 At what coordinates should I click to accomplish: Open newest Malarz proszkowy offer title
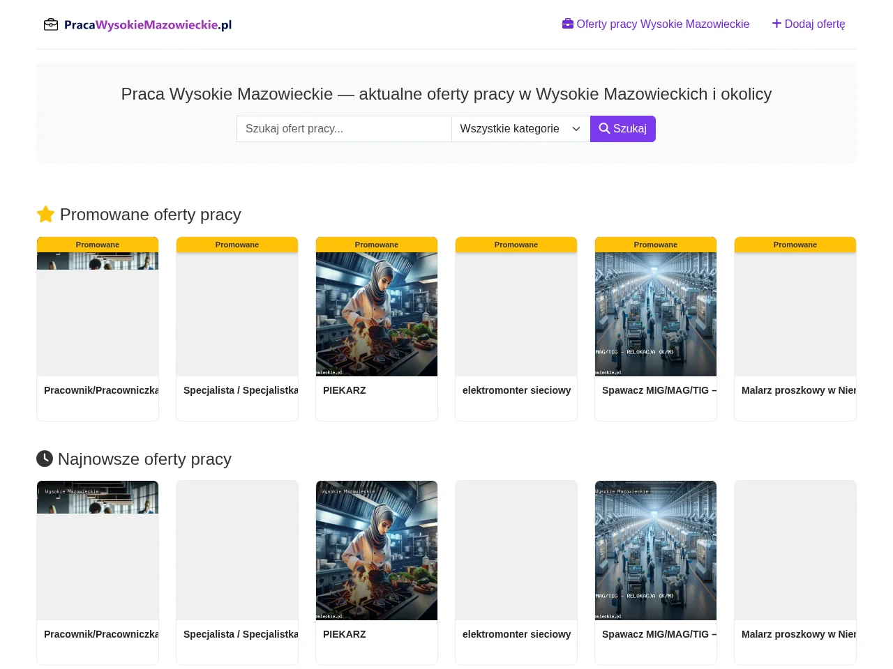tap(799, 634)
